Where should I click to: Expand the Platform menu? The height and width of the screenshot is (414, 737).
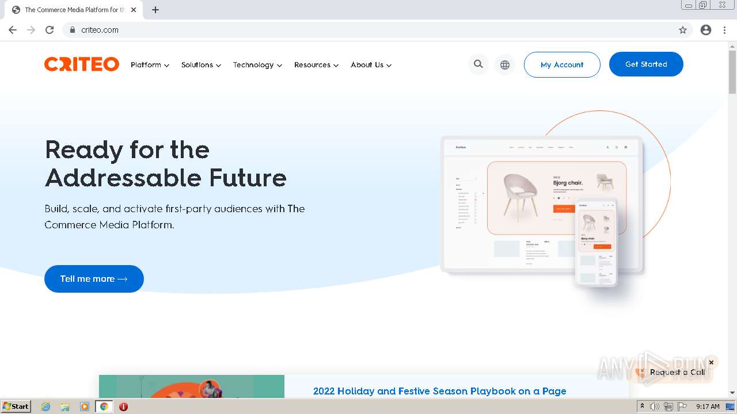pyautogui.click(x=150, y=65)
